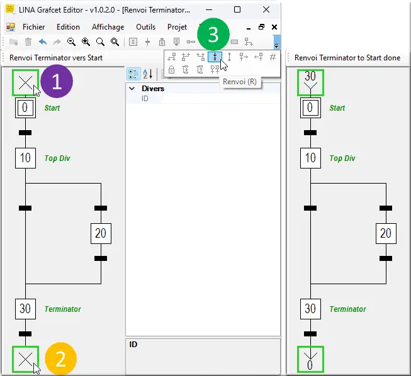
Task: Click the horizontal link tool icon
Action: pyautogui.click(x=191, y=42)
